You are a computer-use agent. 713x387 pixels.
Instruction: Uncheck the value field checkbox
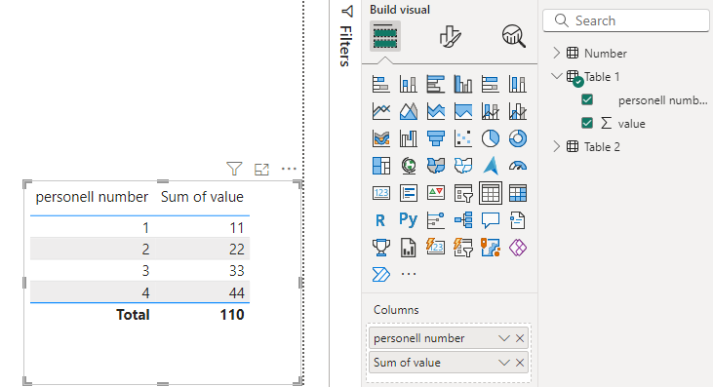click(587, 123)
